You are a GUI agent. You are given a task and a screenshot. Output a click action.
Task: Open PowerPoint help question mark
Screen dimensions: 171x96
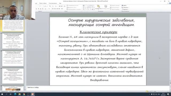[170, 3]
